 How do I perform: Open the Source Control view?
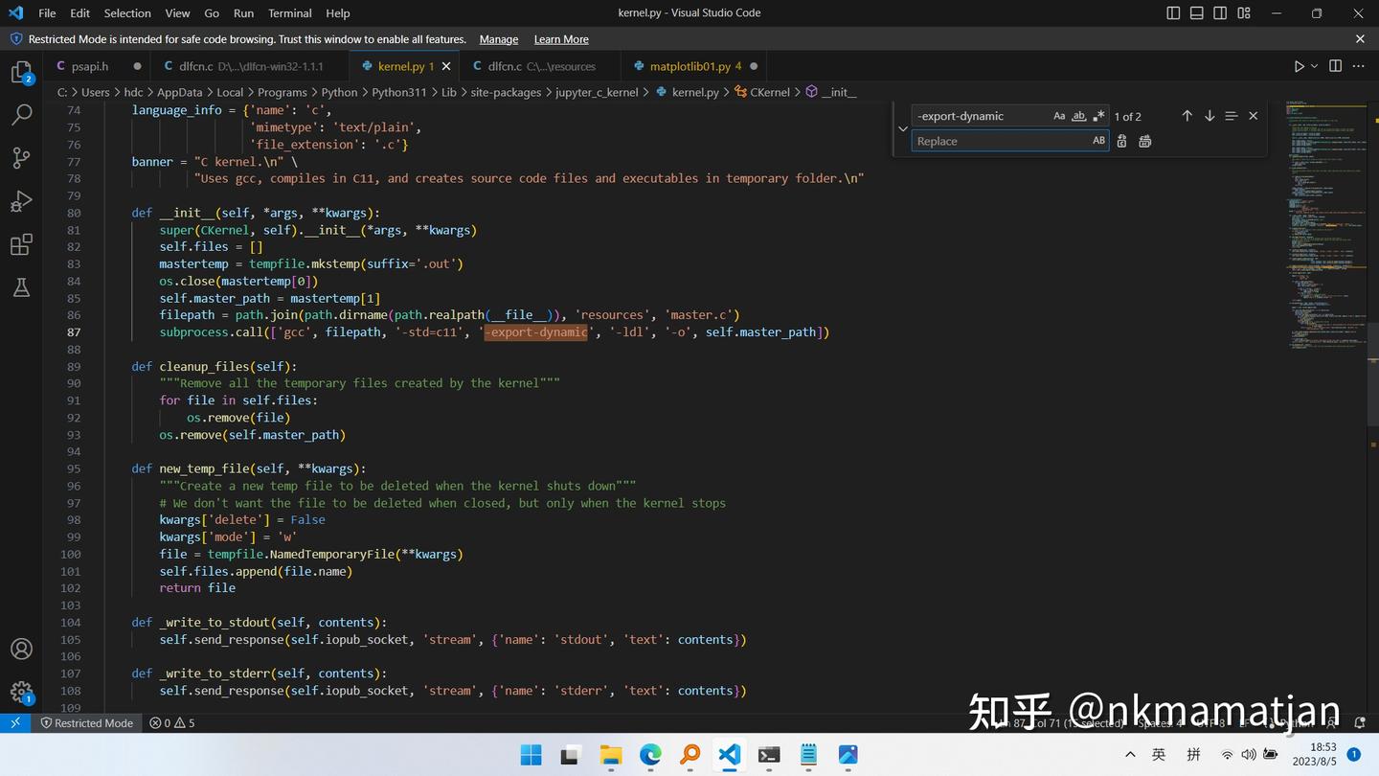pos(20,156)
